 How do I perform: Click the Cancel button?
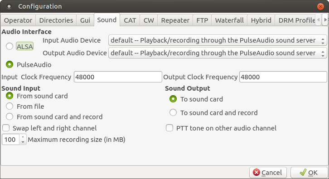click(268, 173)
